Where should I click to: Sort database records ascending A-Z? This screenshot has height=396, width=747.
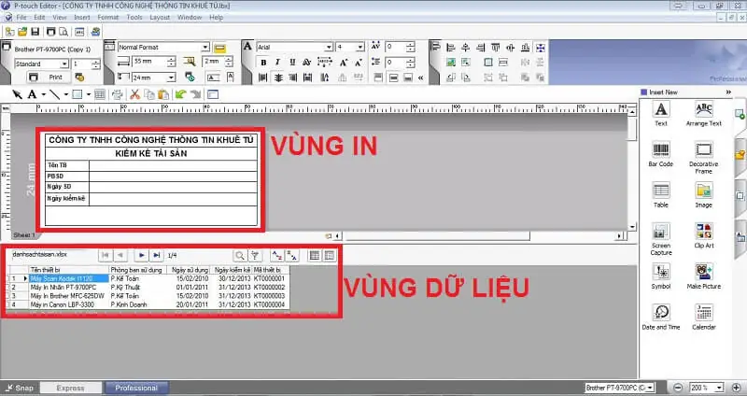click(x=276, y=256)
